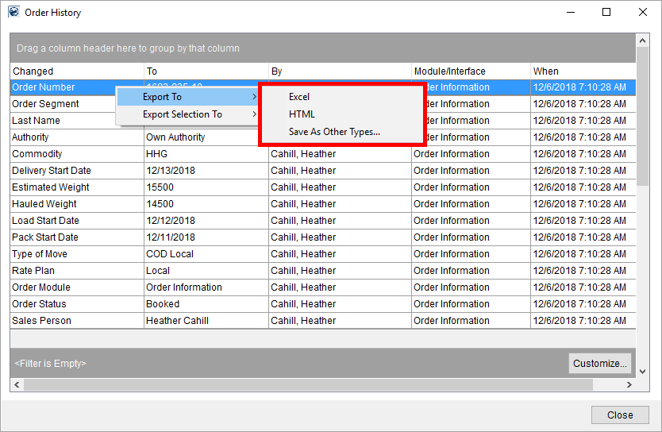This screenshot has height=432, width=662.
Task: Click the Module/Interface column header
Action: (x=470, y=71)
